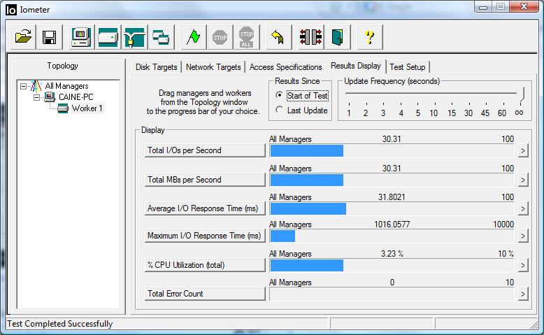Click the 10000 maximum scale value

coord(503,224)
